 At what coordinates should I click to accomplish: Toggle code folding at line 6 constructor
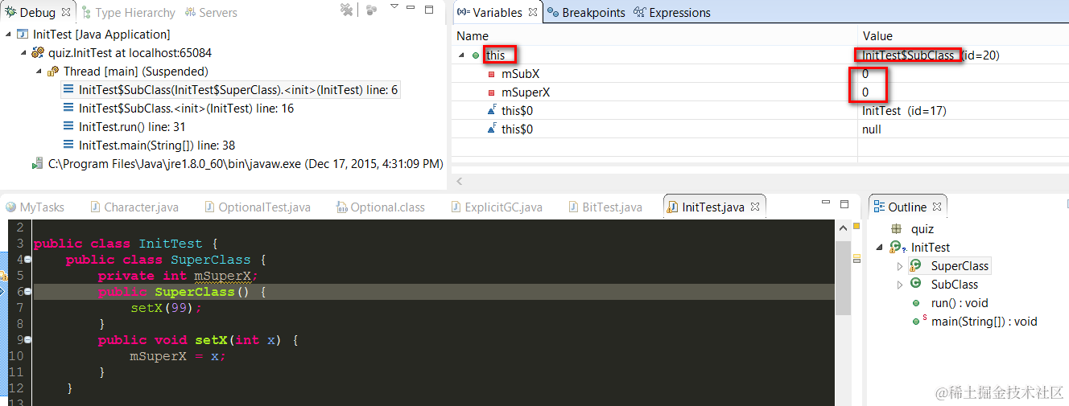[x=27, y=292]
